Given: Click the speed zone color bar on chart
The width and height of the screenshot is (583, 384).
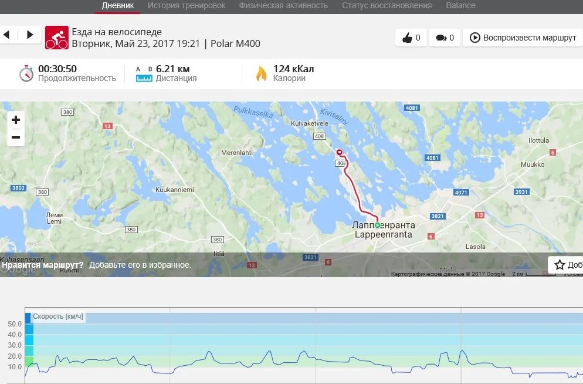Looking at the screenshot, I should click(x=29, y=339).
